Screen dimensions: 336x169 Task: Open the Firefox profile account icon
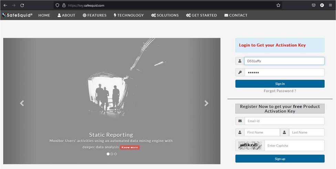[322, 5]
